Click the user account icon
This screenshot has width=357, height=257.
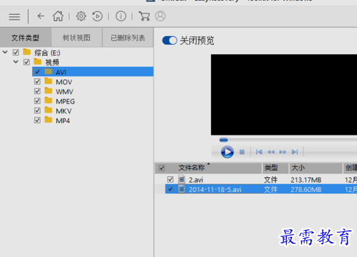click(160, 16)
